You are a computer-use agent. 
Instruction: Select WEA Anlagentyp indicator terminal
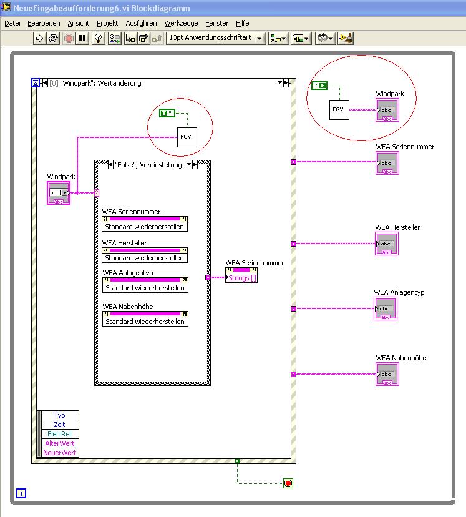tap(386, 308)
